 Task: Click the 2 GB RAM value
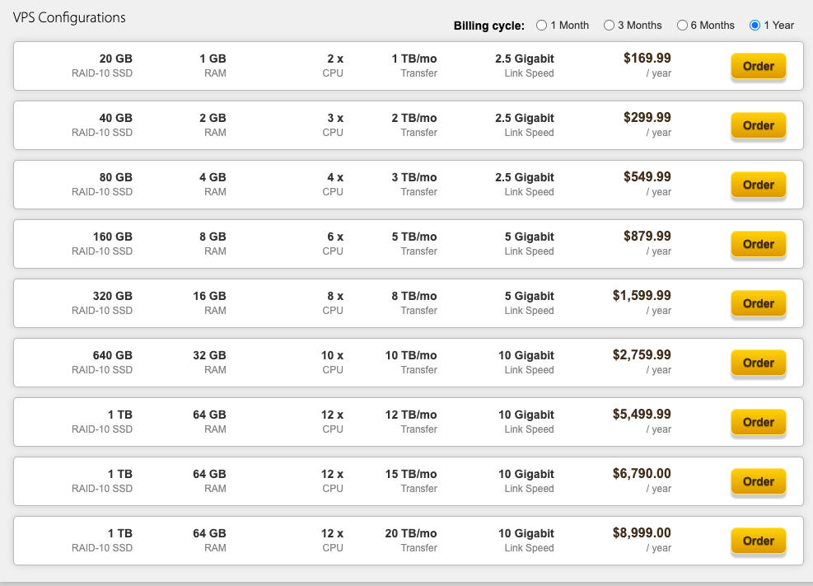click(213, 118)
